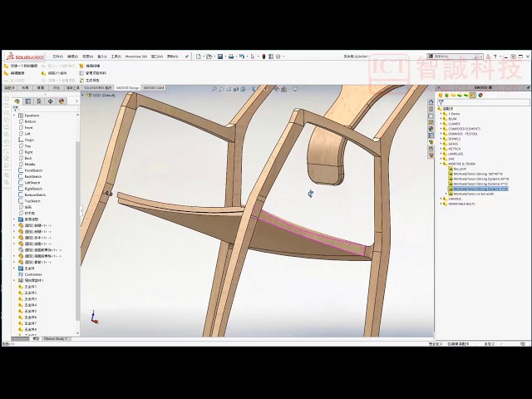Expand the feature manager tab overflow arrow

click(x=76, y=101)
